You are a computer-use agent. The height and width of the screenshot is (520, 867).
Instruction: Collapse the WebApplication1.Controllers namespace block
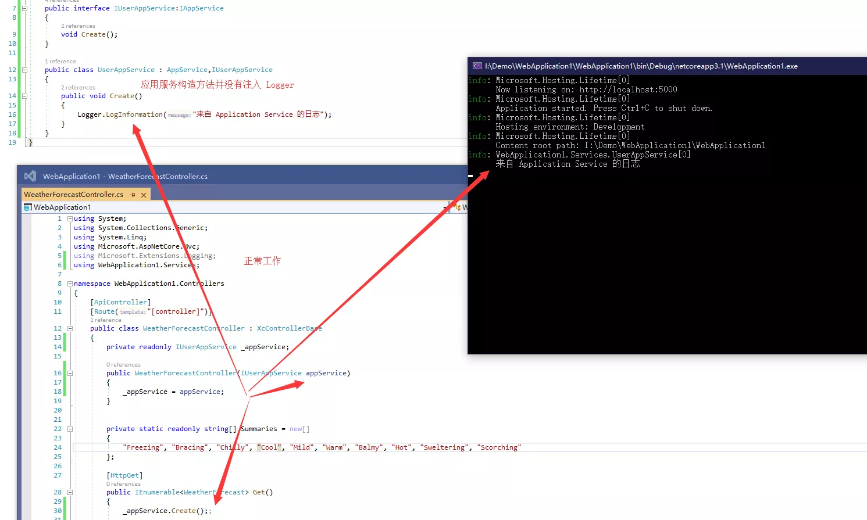pyautogui.click(x=70, y=284)
